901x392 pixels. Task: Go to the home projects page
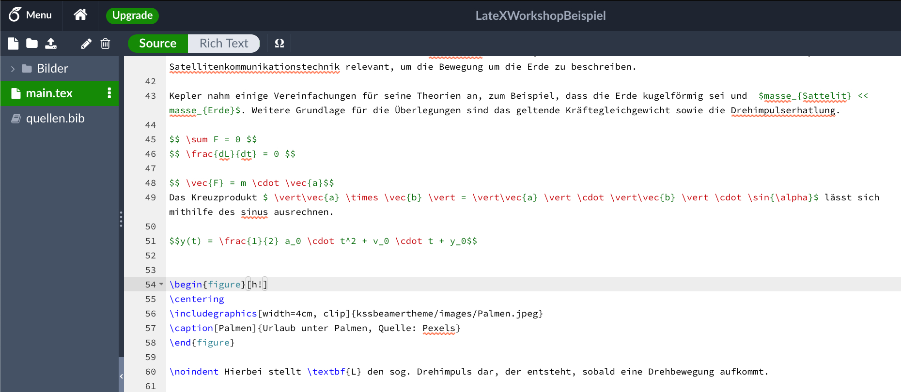pos(80,15)
